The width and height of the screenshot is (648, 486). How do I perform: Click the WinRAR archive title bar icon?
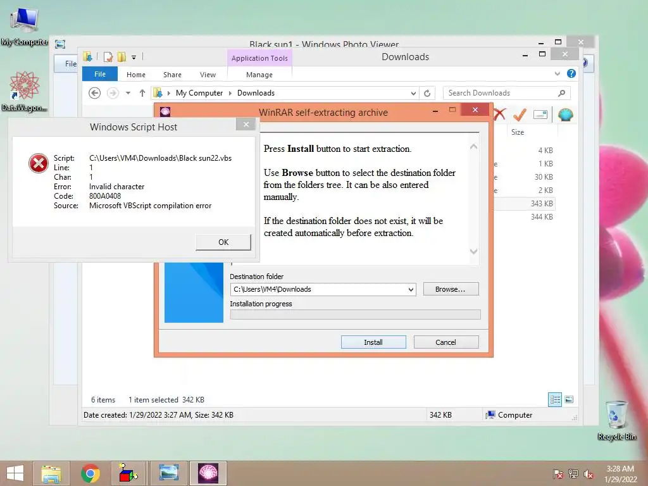pyautogui.click(x=165, y=111)
